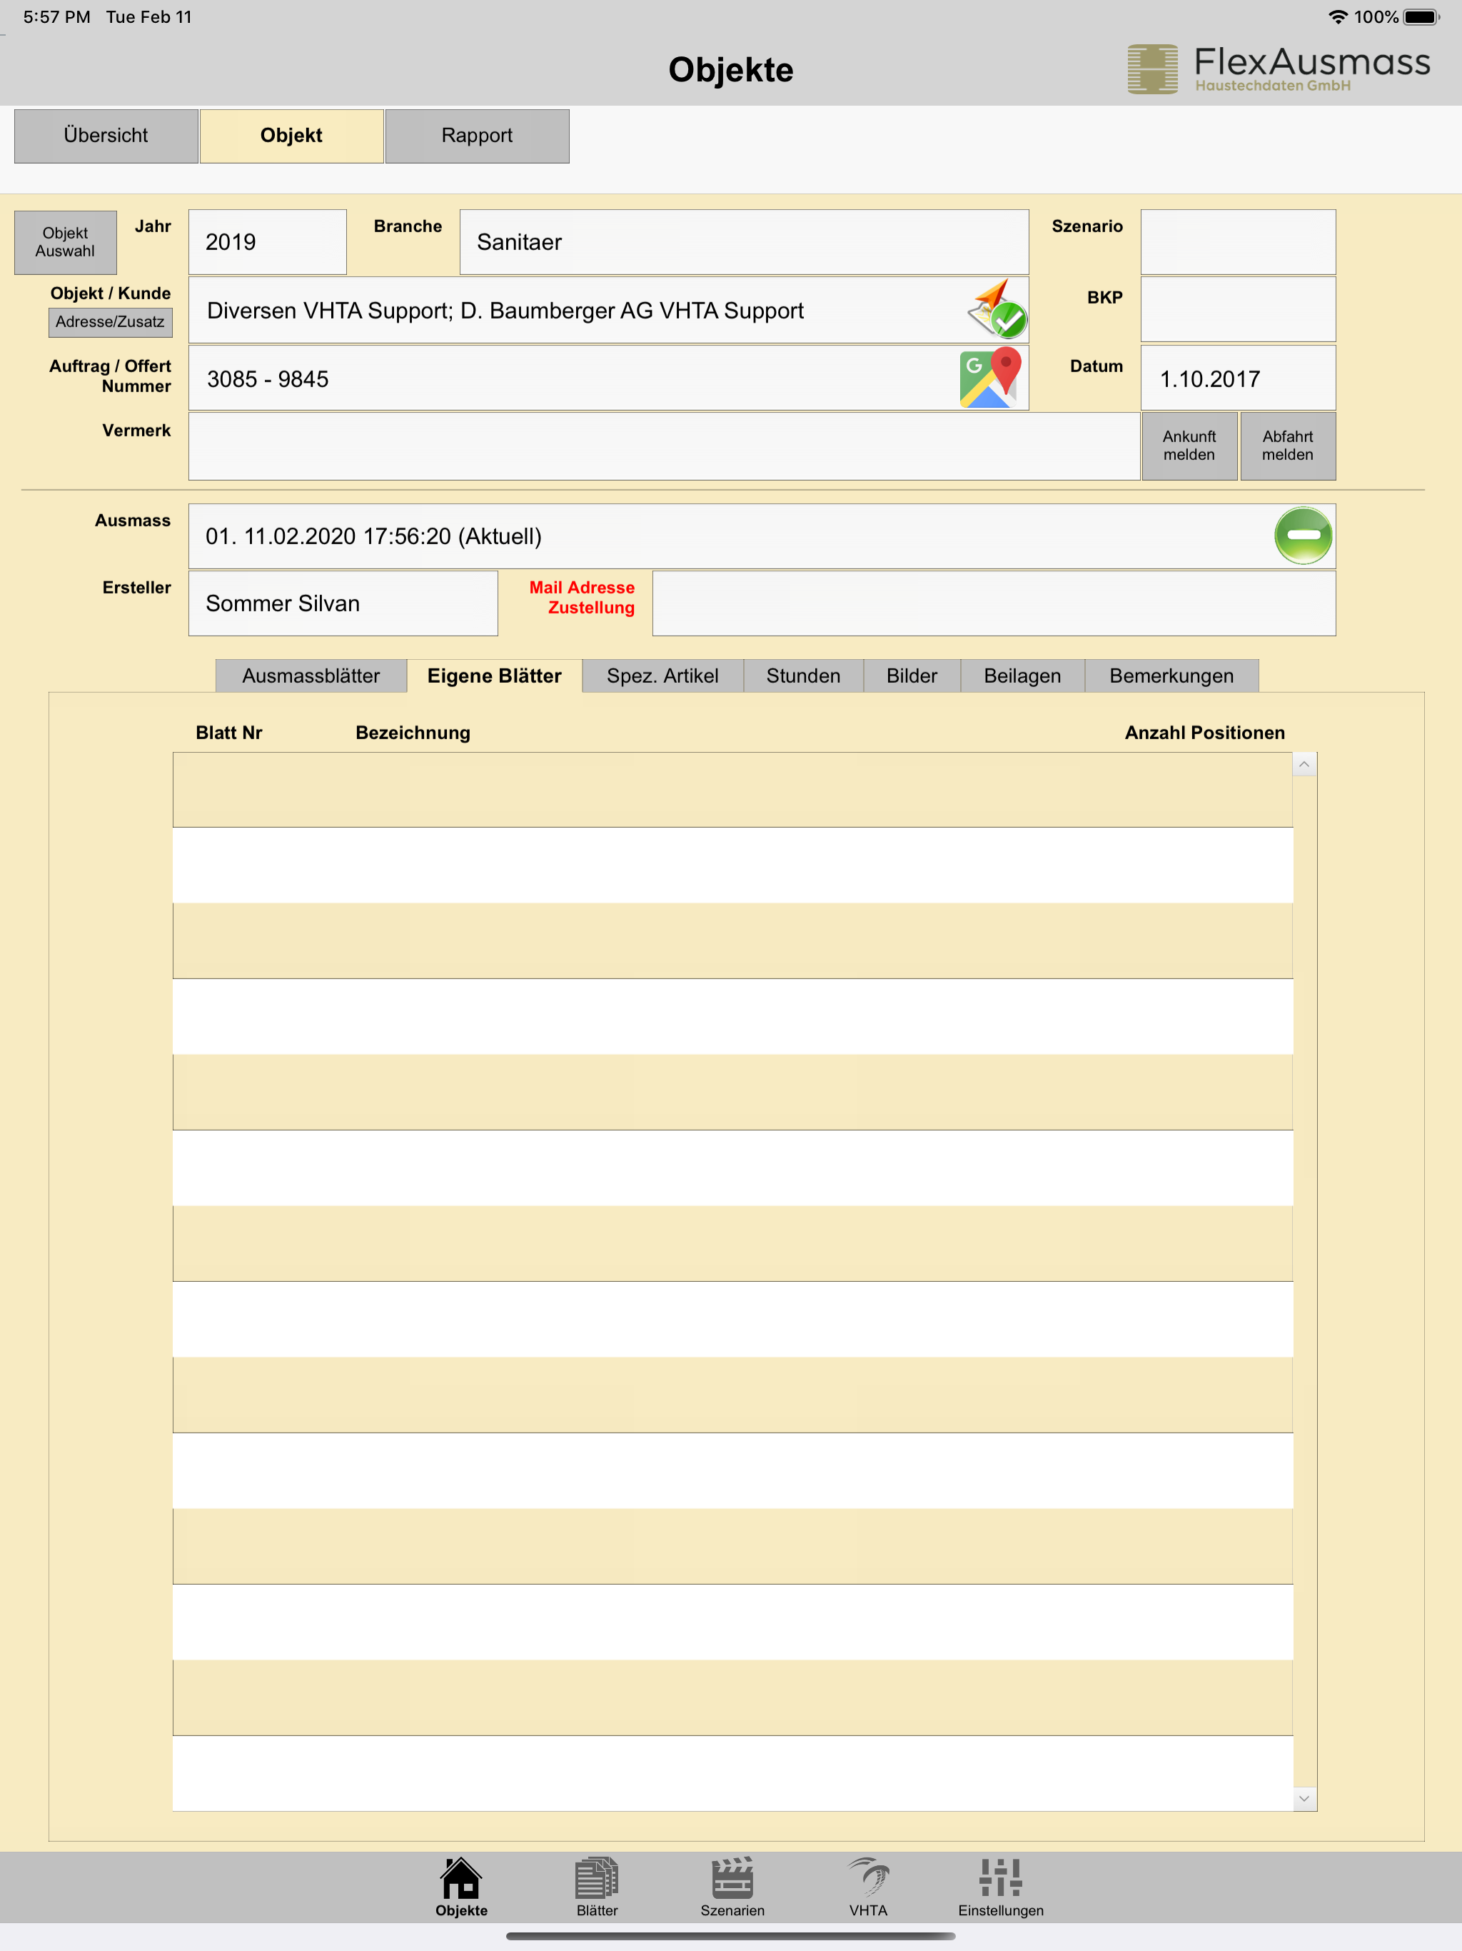Click the Abfahrt melden button
Viewport: 1462px width, 1951px height.
point(1289,446)
